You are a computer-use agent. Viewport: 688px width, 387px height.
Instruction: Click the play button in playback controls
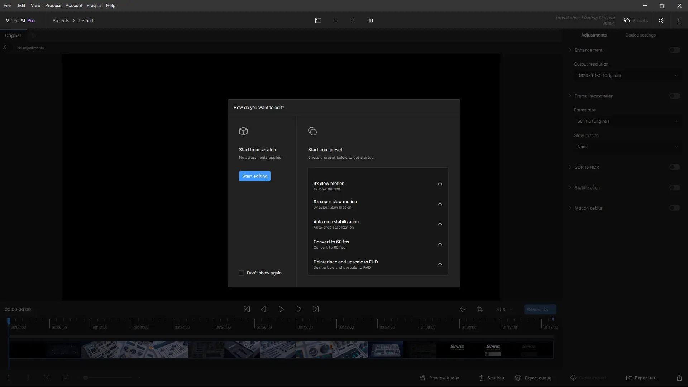281,309
